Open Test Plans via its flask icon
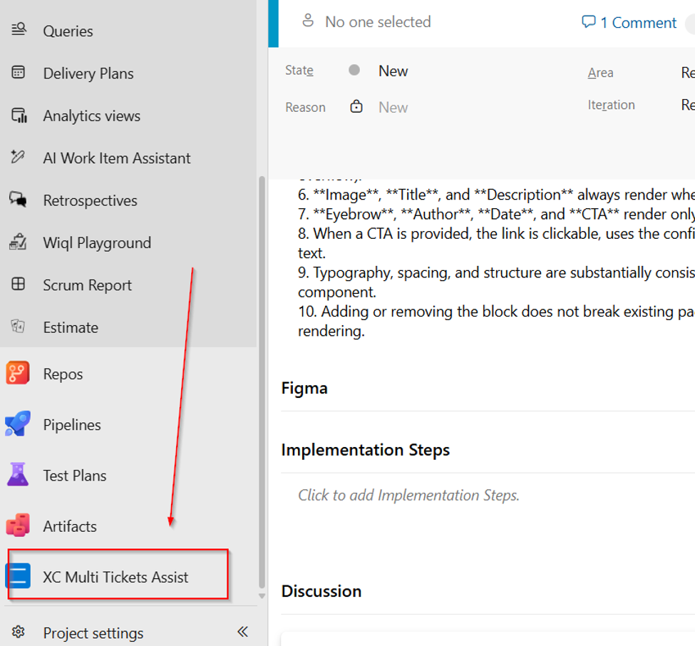Screen dimensions: 695x646 18,474
